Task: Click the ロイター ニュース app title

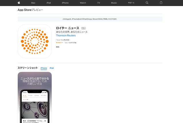Action: [67, 28]
